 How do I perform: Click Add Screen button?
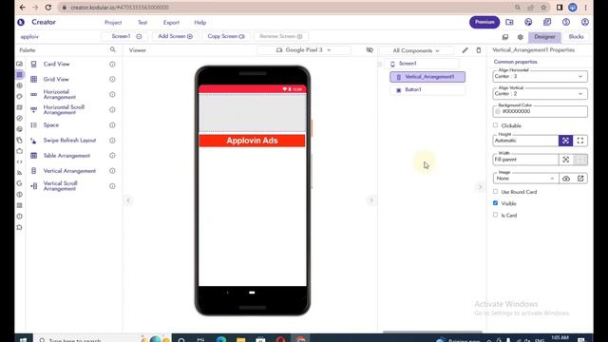coord(175,36)
